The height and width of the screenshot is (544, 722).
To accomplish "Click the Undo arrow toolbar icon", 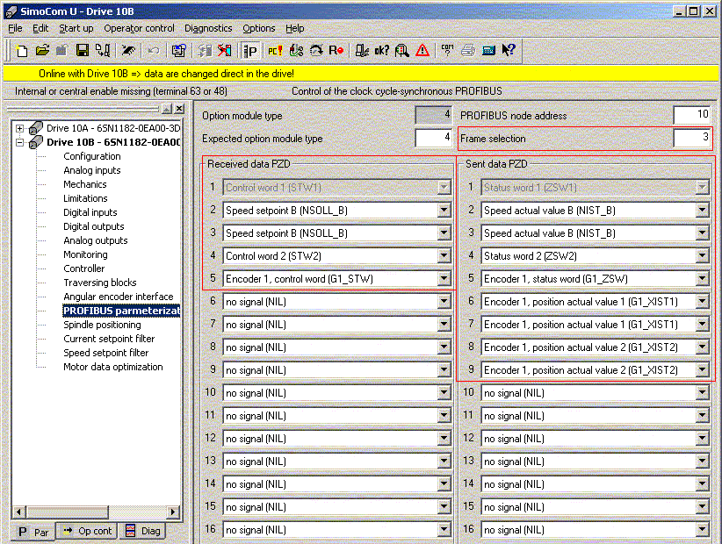I will [x=154, y=50].
